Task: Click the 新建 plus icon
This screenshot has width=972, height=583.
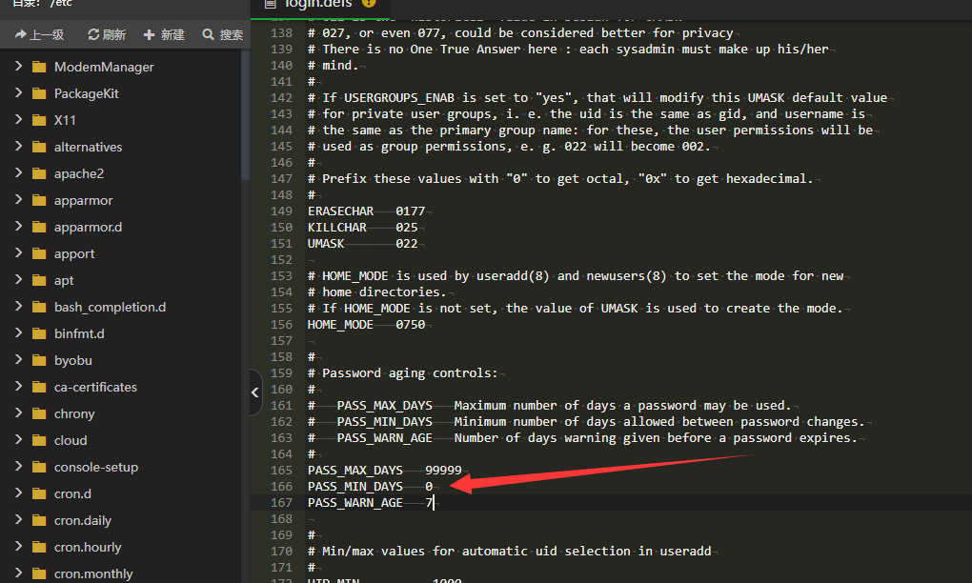Action: [x=149, y=35]
